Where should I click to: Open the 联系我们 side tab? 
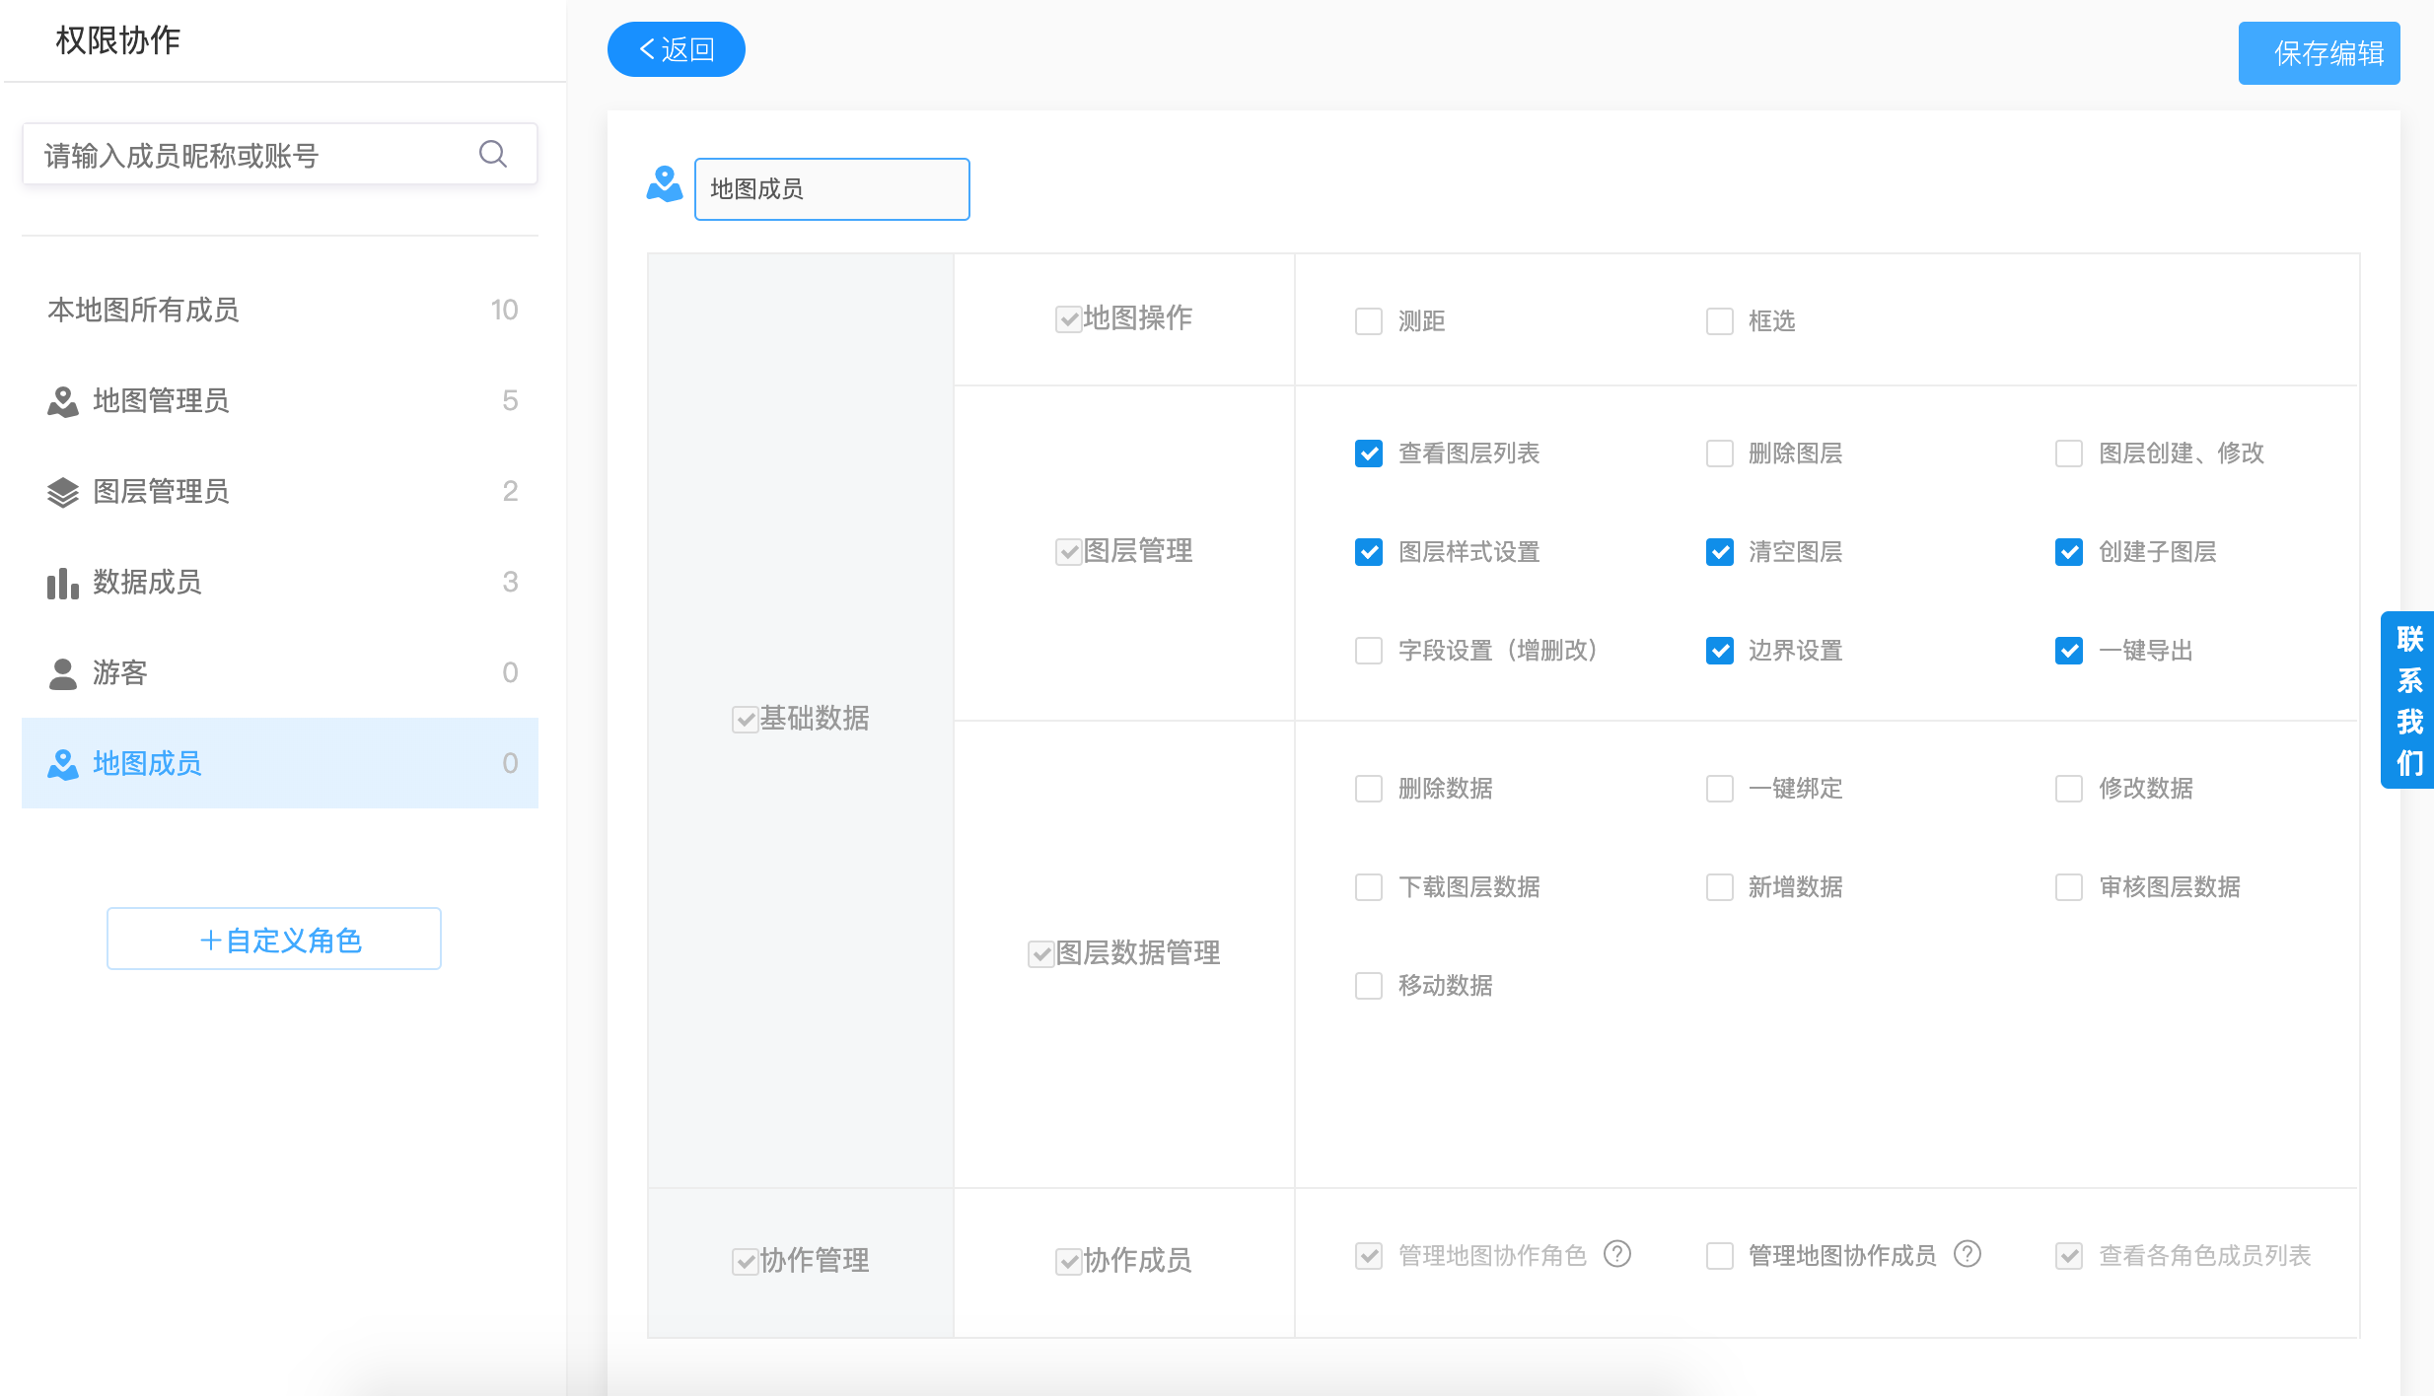point(2408,700)
